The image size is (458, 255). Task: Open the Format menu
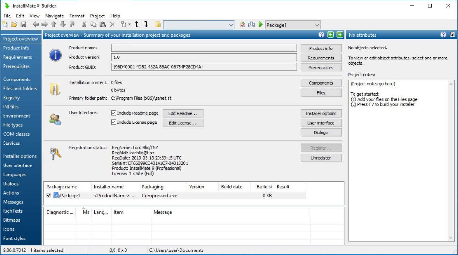pos(77,16)
